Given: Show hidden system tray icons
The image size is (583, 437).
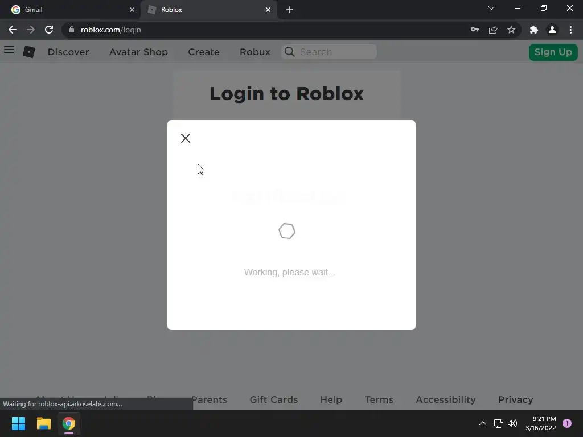Looking at the screenshot, I should coord(483,423).
